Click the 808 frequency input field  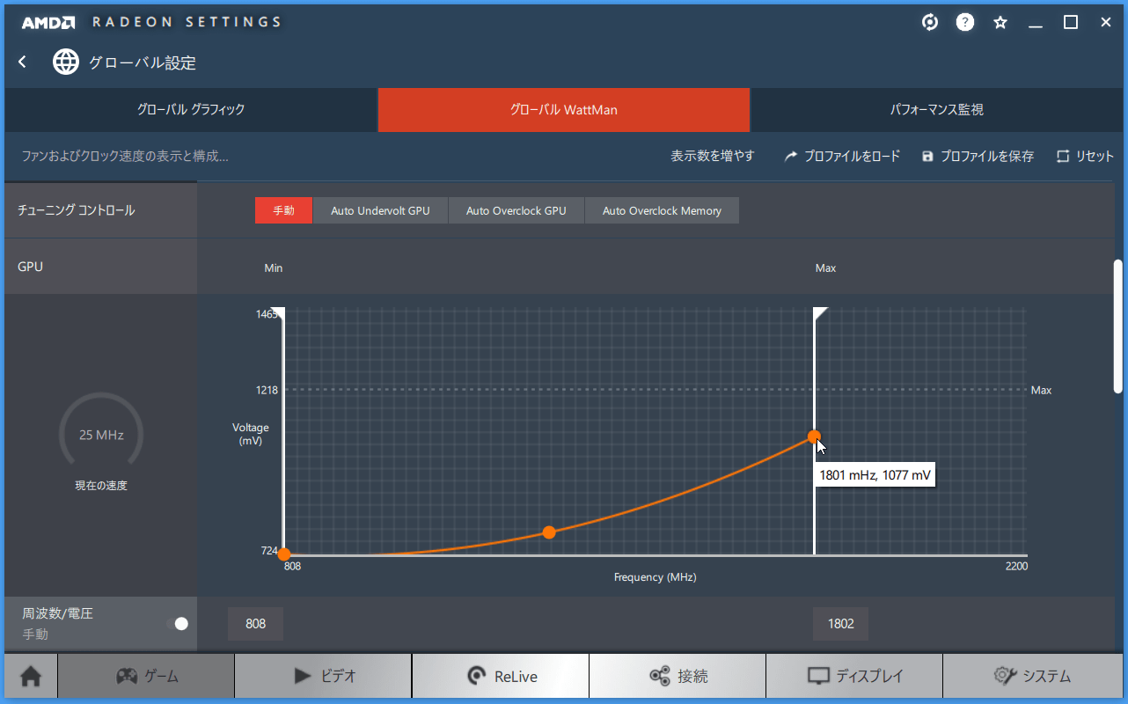(255, 624)
